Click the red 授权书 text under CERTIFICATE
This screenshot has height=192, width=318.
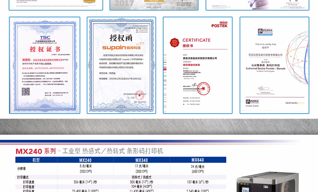[x=188, y=46]
